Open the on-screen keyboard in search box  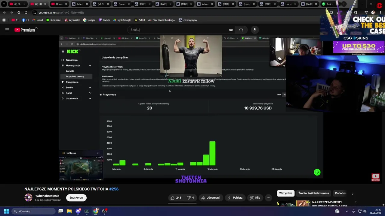click(x=231, y=30)
